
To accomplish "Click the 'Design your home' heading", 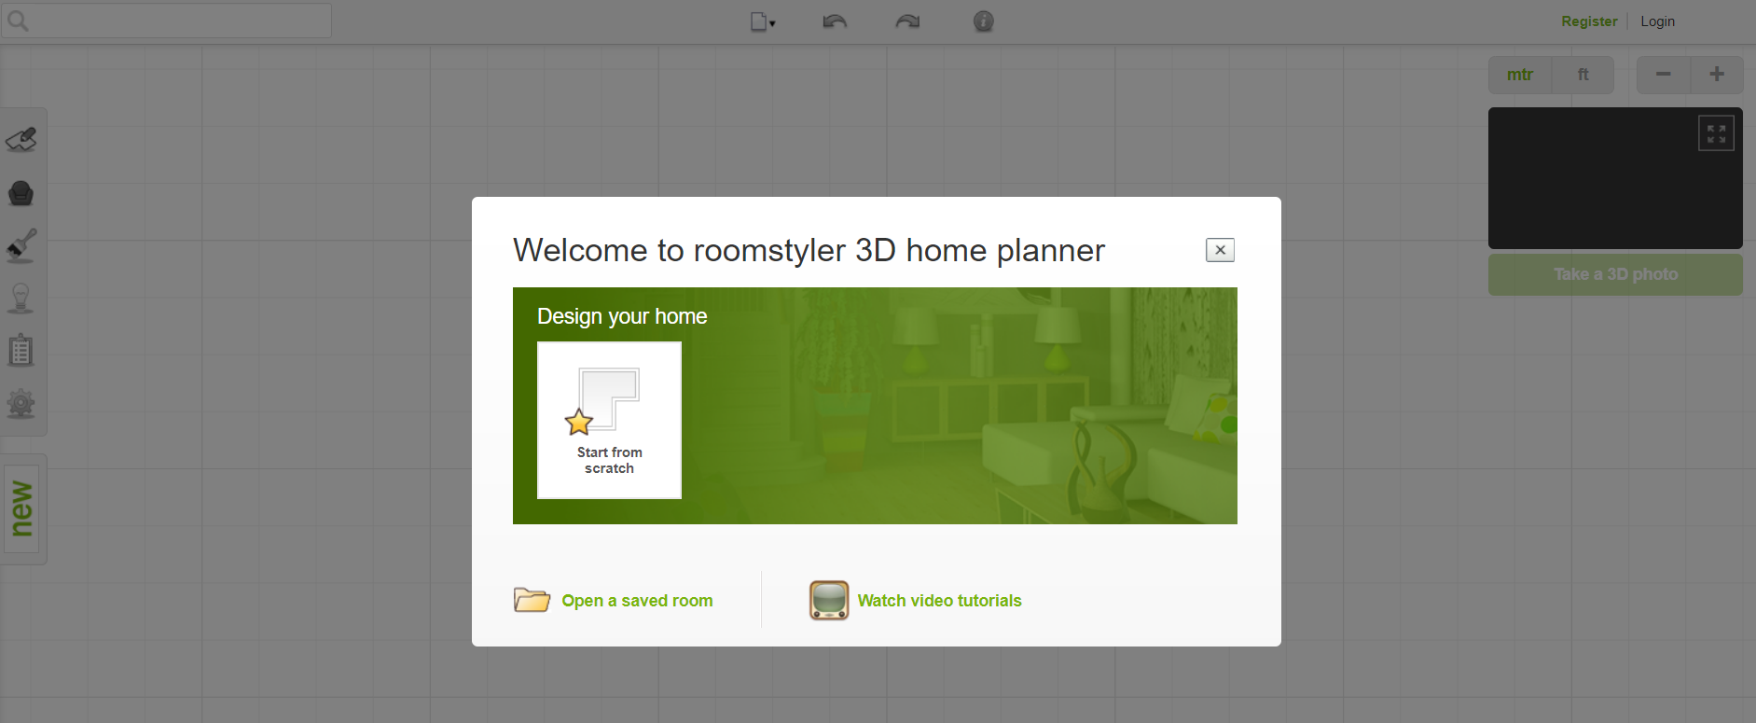I will click(x=622, y=316).
